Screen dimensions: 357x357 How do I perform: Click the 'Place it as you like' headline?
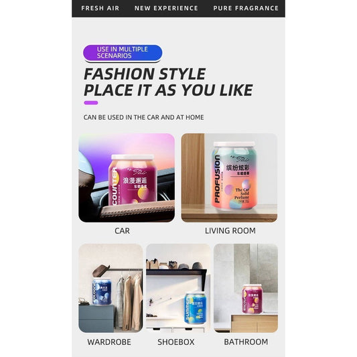168,90
